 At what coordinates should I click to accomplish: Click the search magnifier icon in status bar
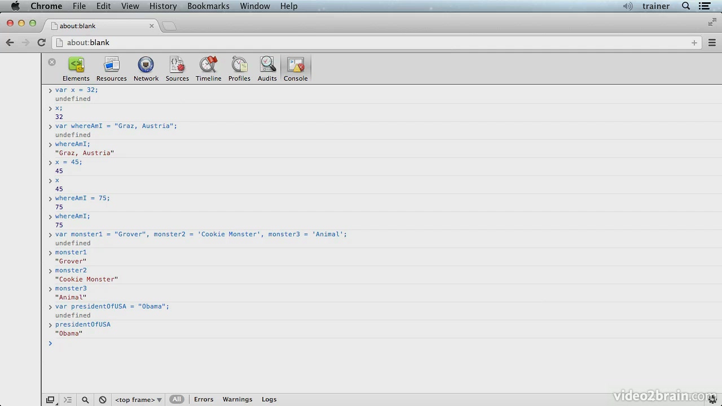(85, 399)
